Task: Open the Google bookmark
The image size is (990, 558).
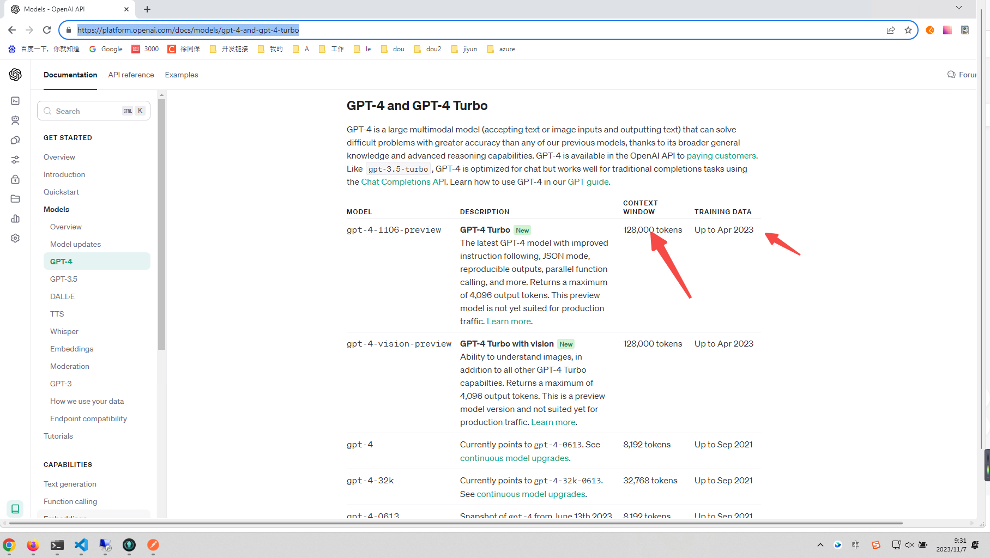Action: point(106,49)
